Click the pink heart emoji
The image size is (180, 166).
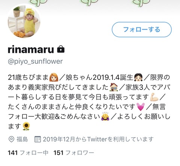(141, 107)
